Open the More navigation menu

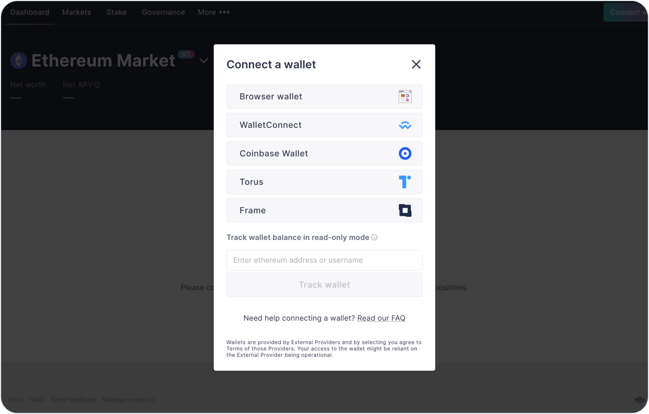pos(213,12)
